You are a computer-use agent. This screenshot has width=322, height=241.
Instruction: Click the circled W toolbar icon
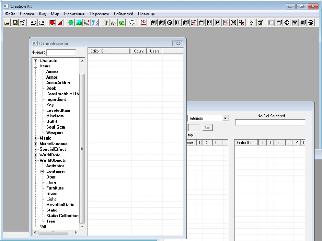311,22
